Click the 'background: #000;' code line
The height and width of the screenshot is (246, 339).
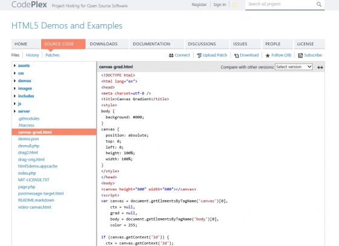click(x=125, y=117)
